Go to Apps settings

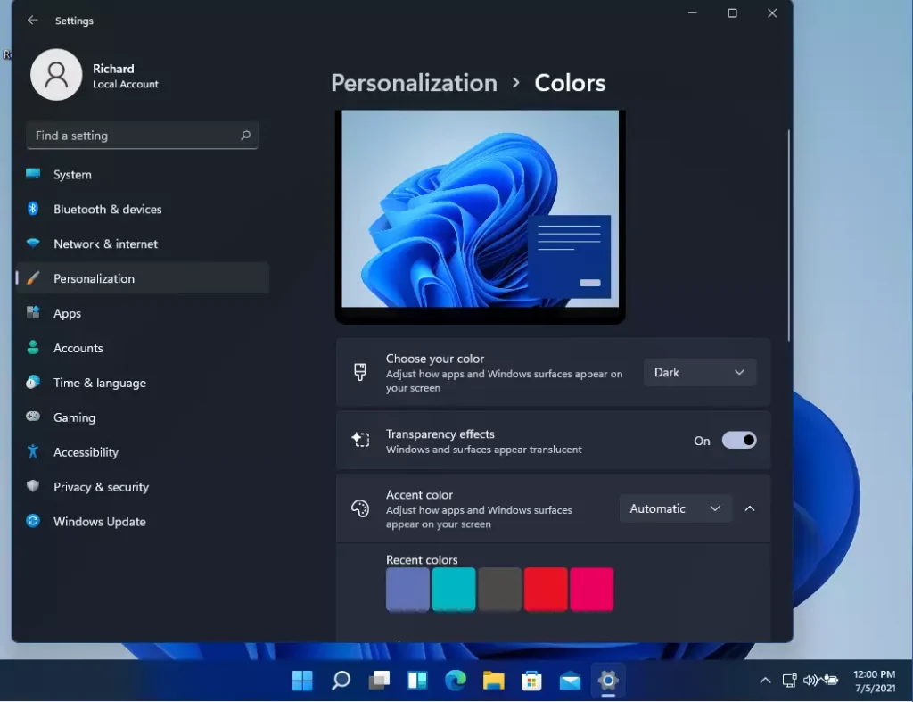pyautogui.click(x=143, y=313)
